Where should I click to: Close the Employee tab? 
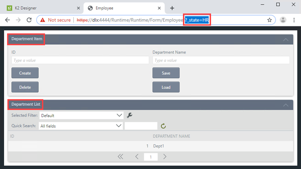(159, 8)
